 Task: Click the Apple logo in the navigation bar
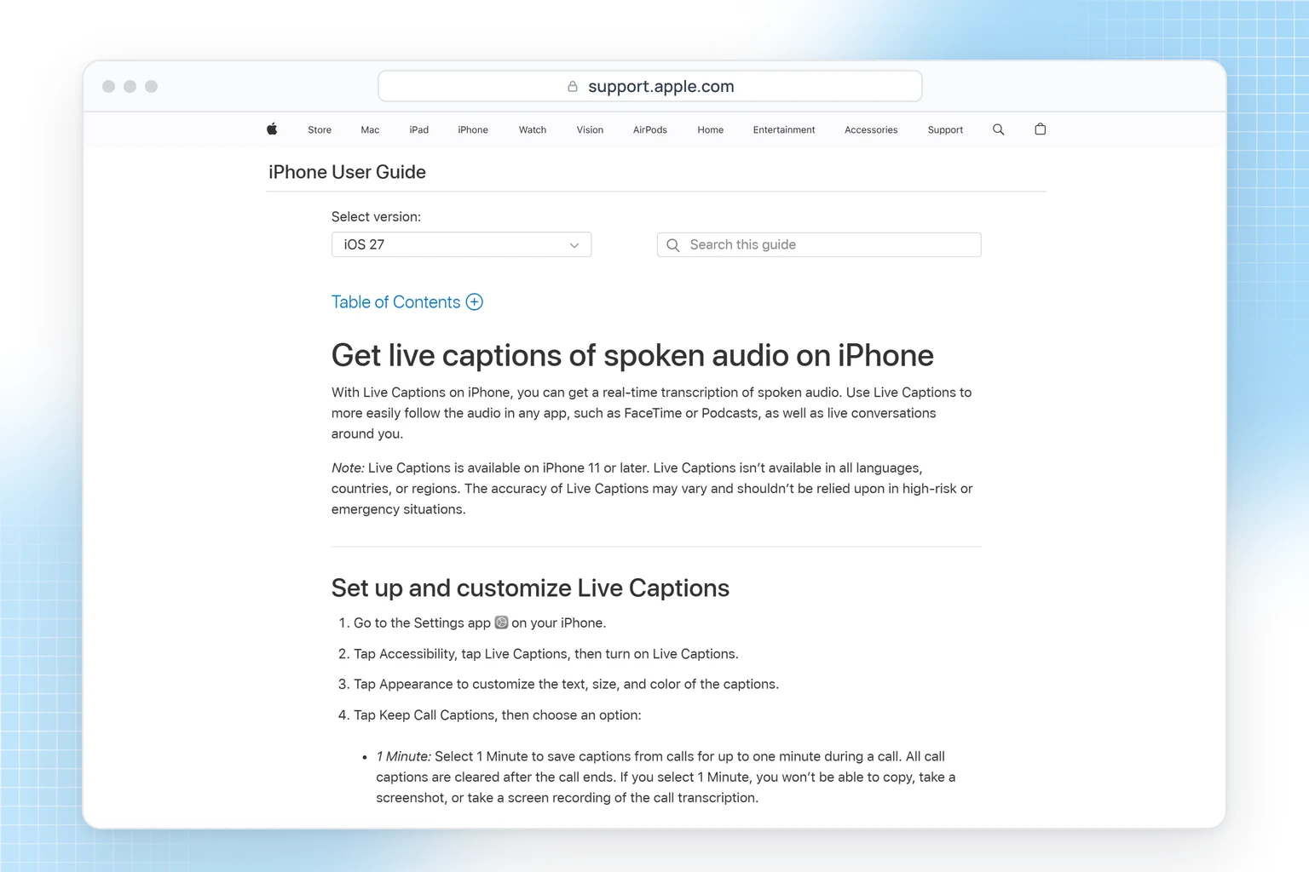click(272, 129)
